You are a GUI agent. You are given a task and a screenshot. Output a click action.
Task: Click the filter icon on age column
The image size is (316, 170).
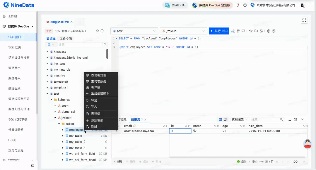[241, 126]
